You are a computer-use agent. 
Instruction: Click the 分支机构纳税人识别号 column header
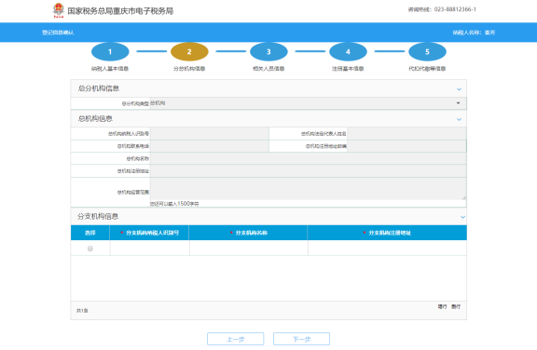[149, 233]
